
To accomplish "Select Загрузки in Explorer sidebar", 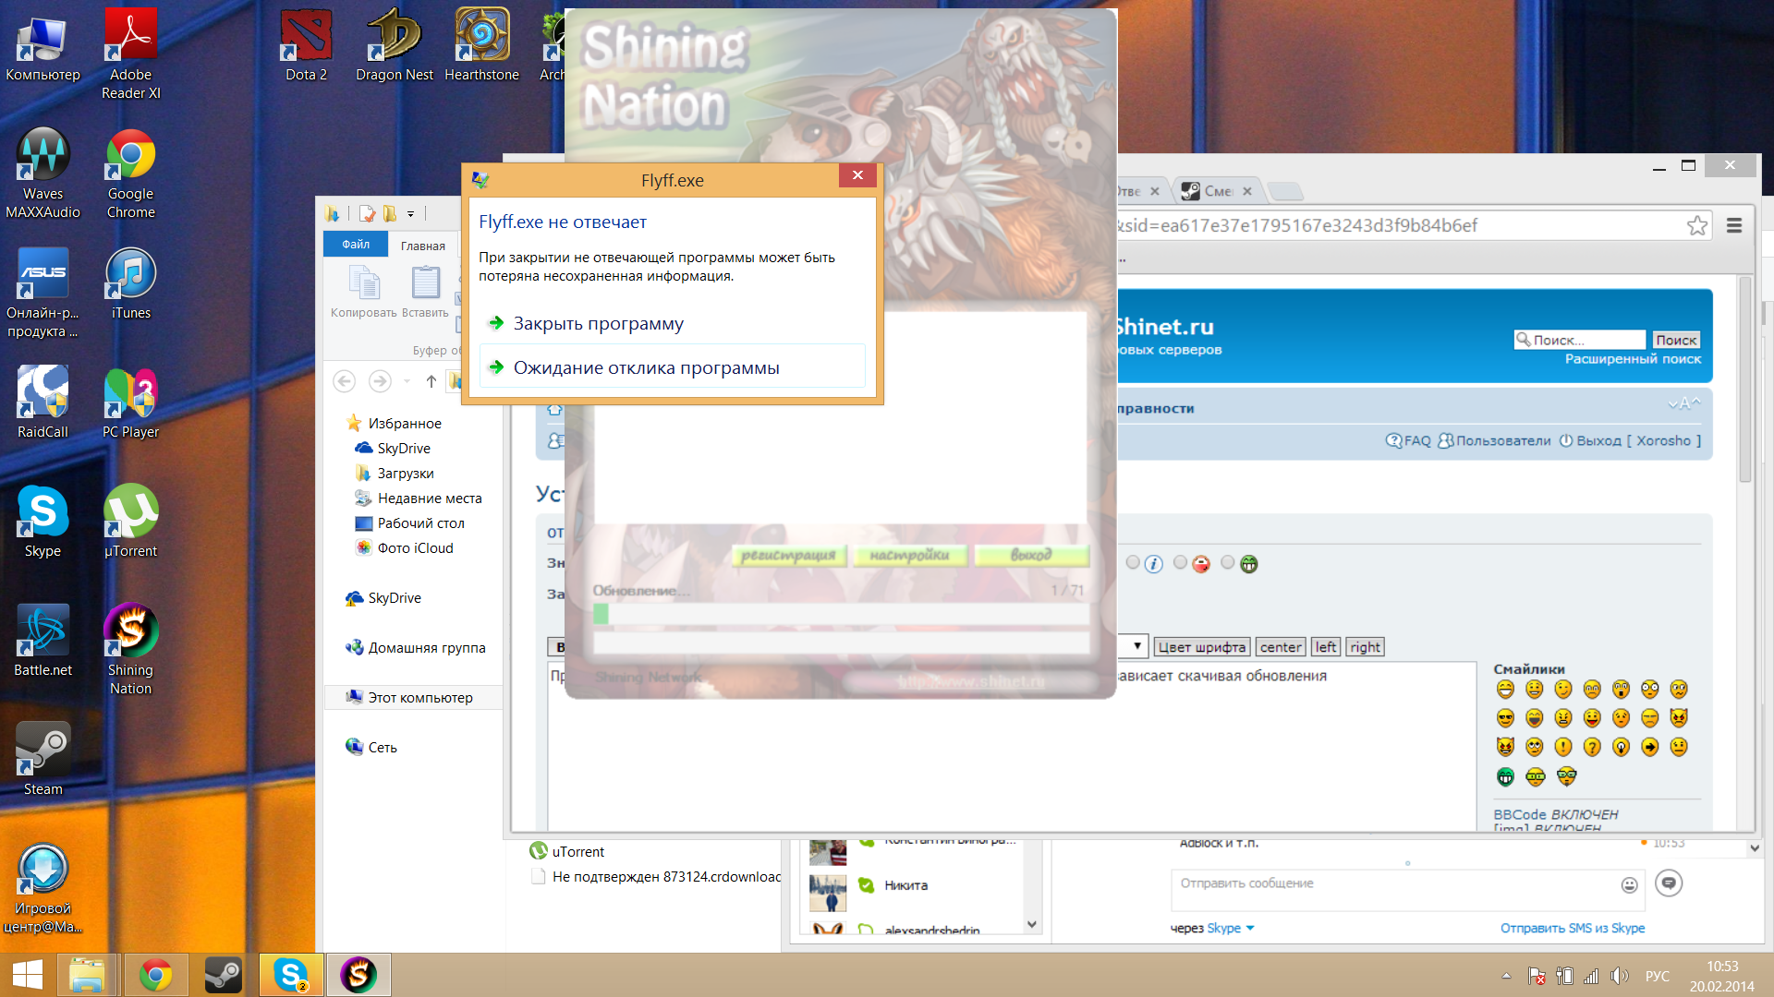I will [405, 473].
